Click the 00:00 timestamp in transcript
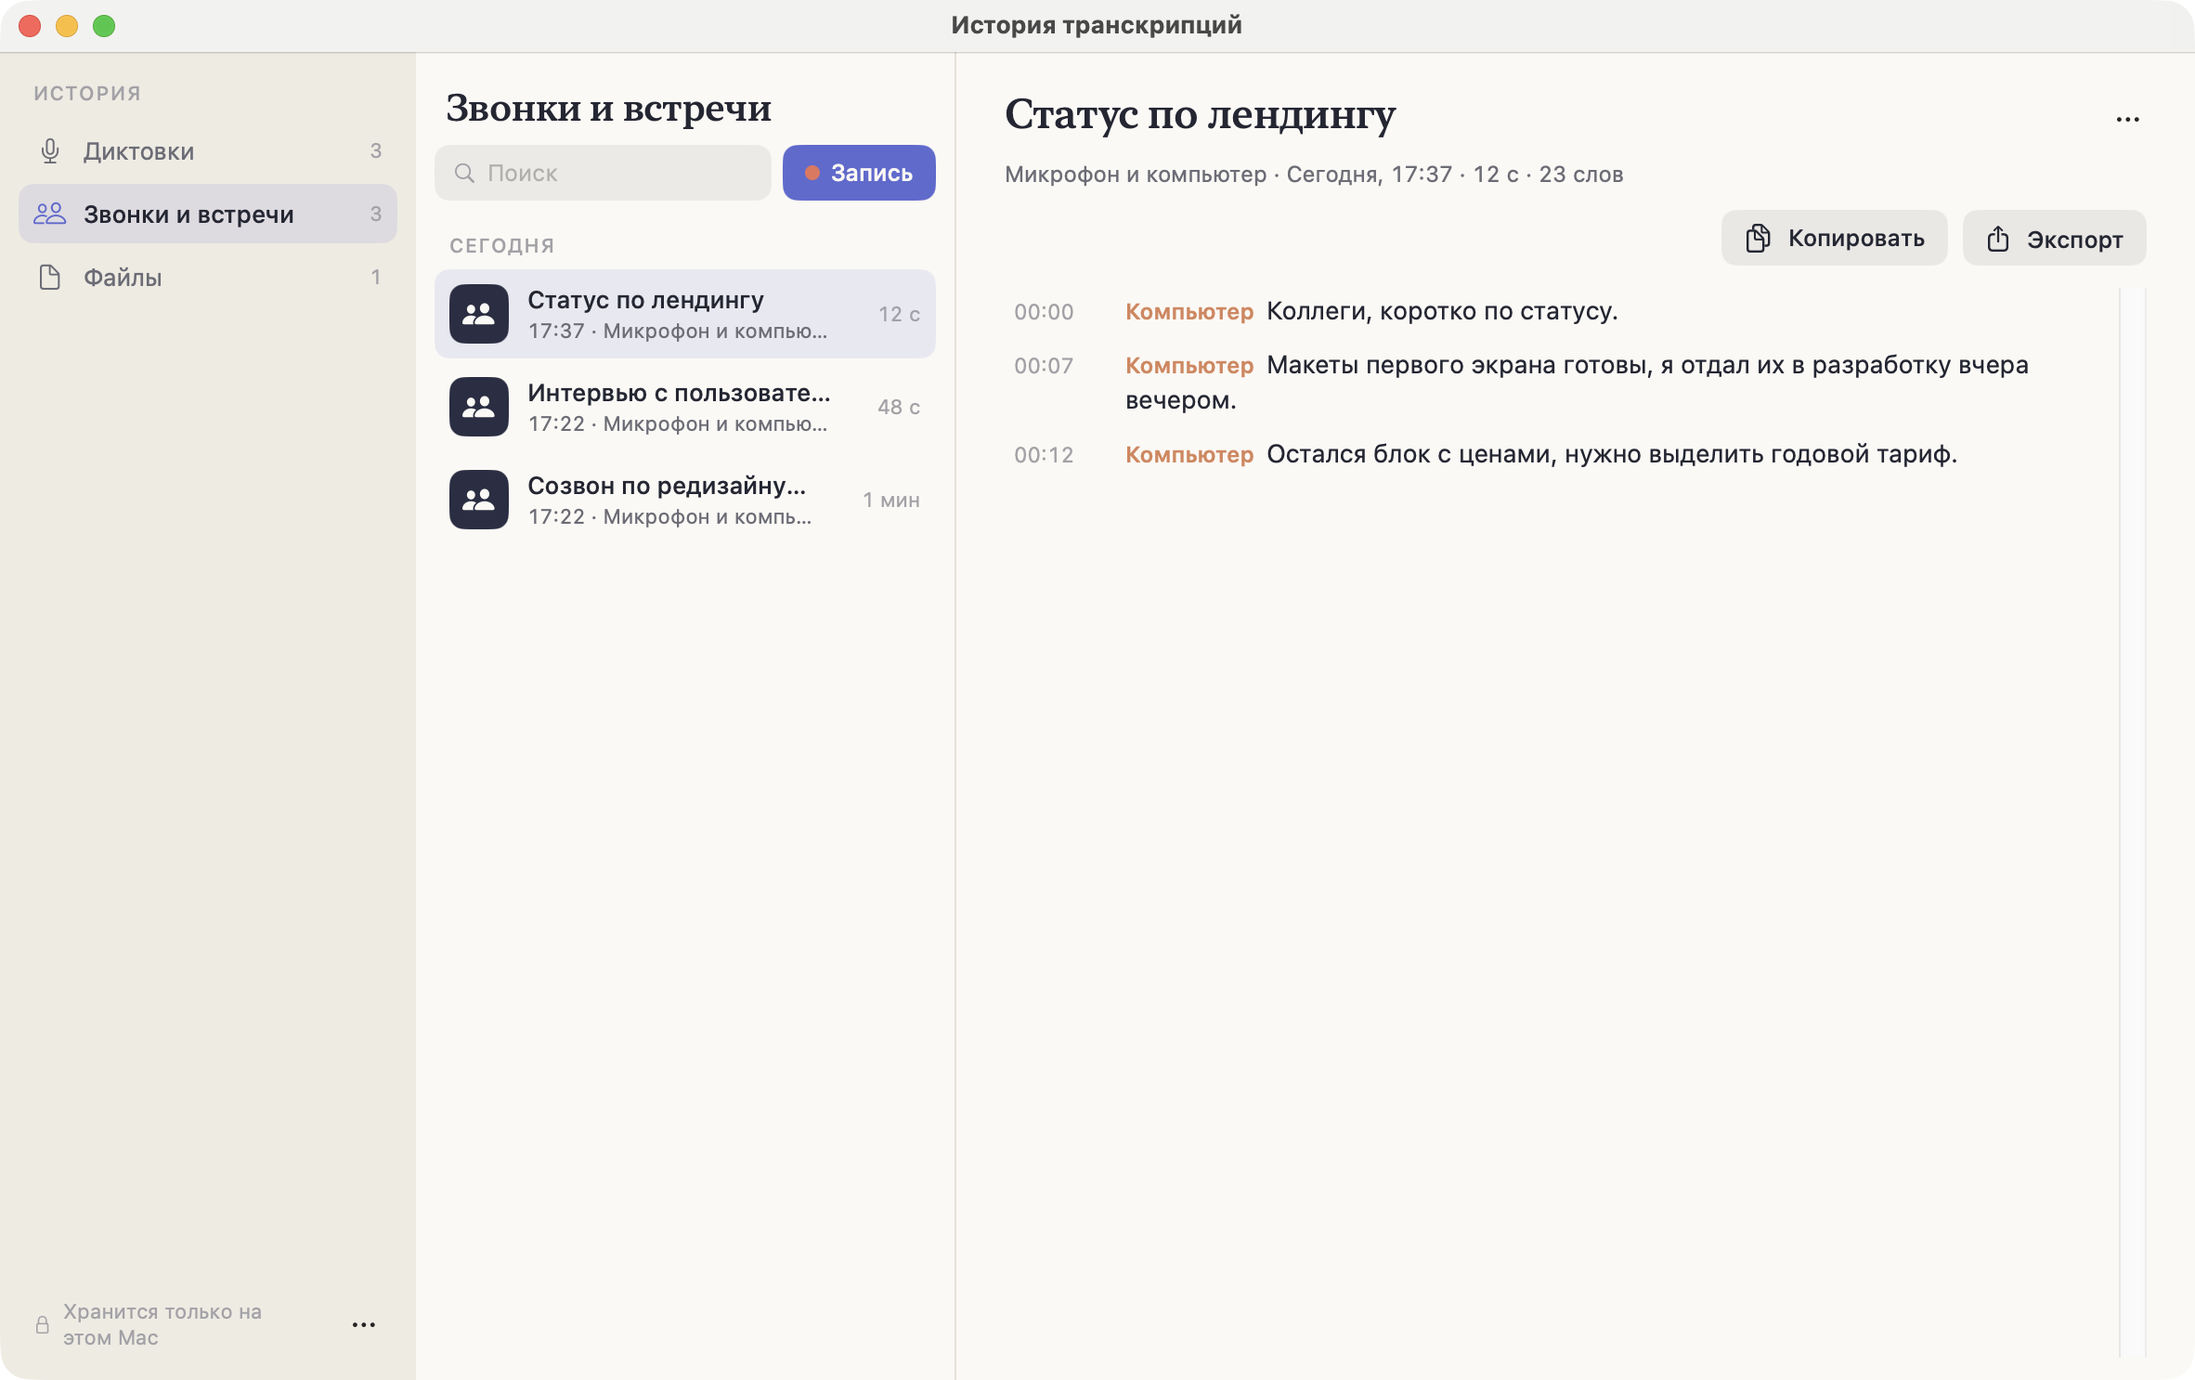The height and width of the screenshot is (1380, 2195). click(x=1044, y=312)
